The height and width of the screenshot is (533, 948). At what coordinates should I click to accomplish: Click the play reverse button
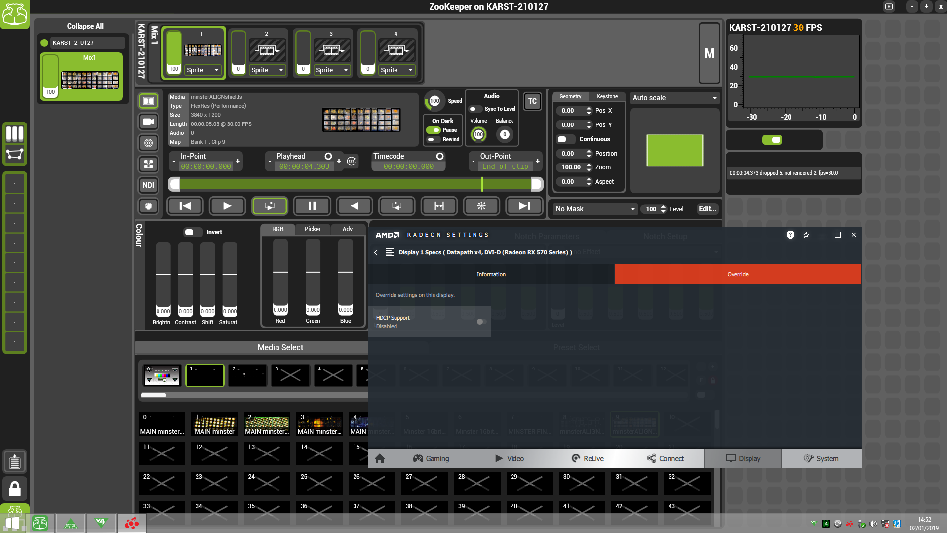click(354, 206)
